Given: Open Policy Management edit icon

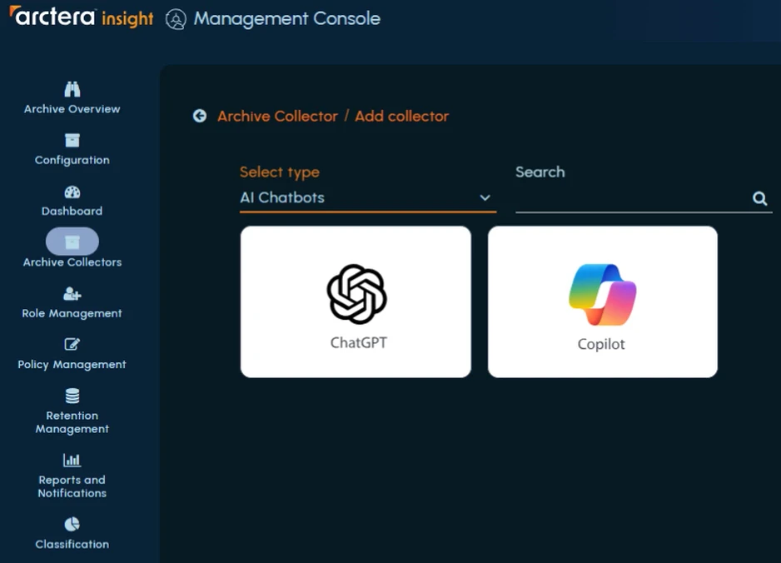Looking at the screenshot, I should 72,344.
